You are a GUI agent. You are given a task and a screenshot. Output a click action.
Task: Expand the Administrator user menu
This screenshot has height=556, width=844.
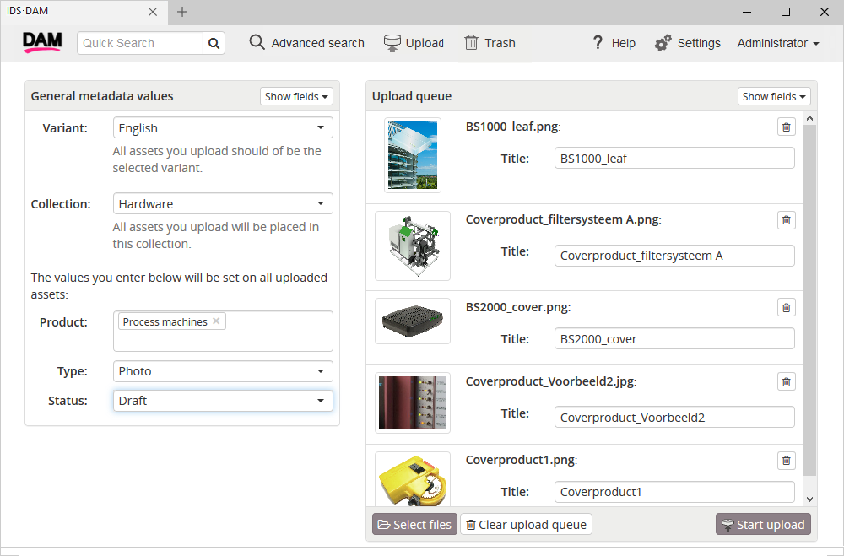(778, 43)
